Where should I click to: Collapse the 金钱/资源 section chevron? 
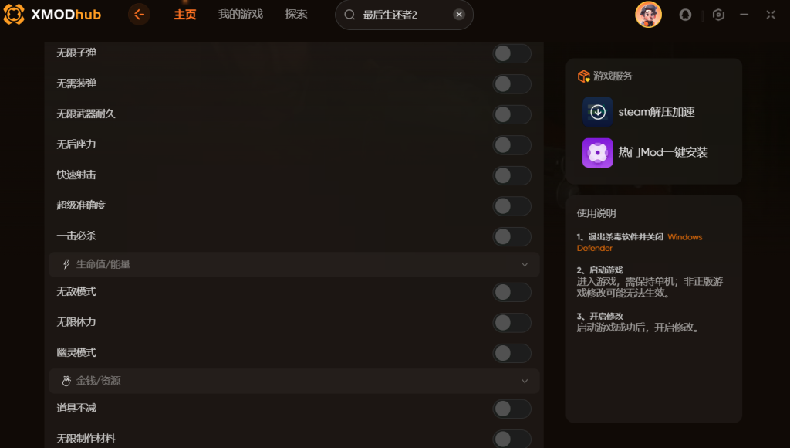coord(525,381)
